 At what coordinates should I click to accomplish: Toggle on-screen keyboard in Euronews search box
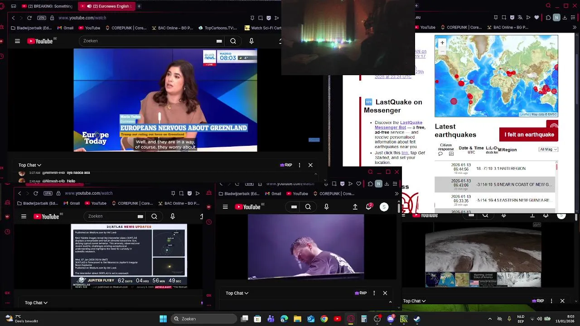point(219,41)
